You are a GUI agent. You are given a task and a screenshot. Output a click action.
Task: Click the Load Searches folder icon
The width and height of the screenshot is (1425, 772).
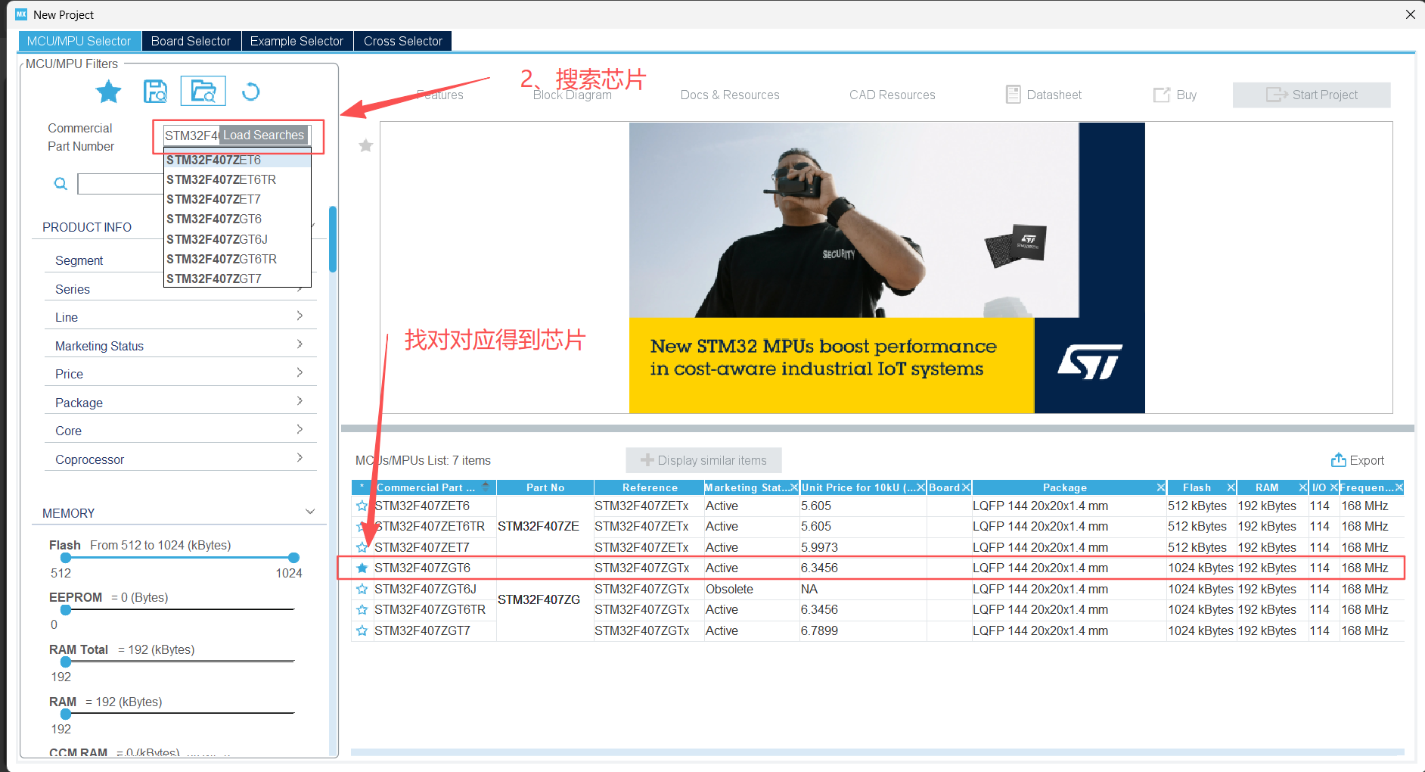(x=203, y=92)
